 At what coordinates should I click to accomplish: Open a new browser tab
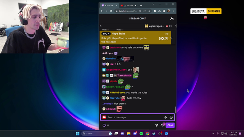[141, 6]
